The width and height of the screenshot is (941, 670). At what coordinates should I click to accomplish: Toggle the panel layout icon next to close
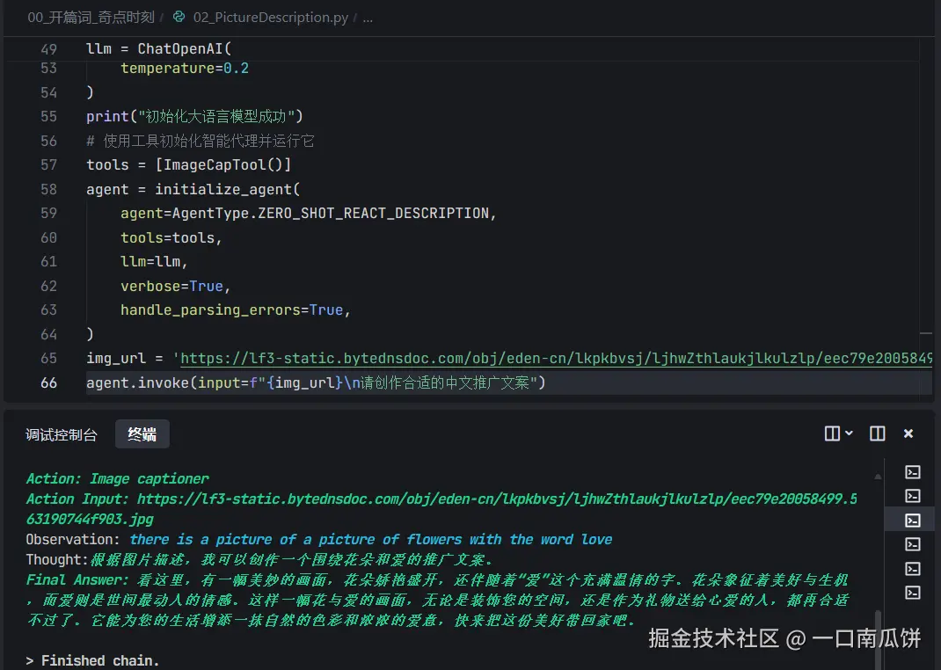pyautogui.click(x=878, y=433)
